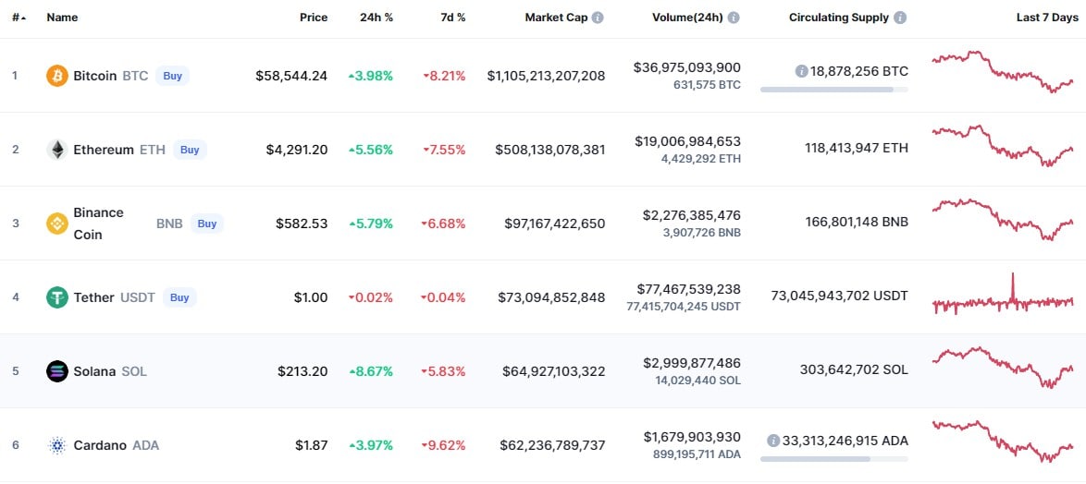
Task: Click Ethereum supply 118,413,947 ETH
Action: click(857, 148)
